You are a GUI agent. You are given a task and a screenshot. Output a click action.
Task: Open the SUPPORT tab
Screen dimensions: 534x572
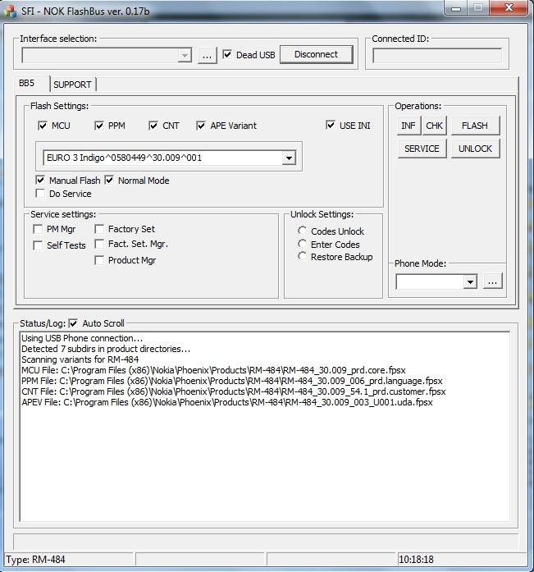72,85
